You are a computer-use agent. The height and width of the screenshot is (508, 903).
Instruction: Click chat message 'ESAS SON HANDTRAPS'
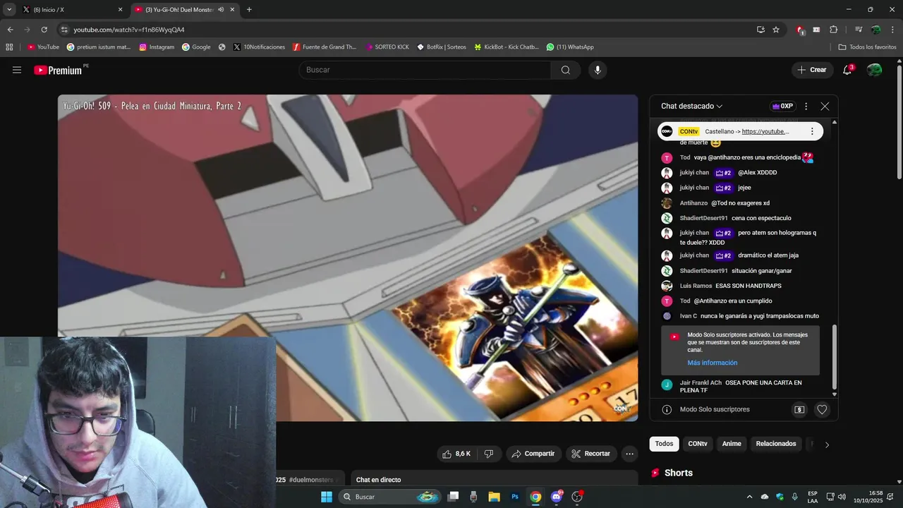click(x=748, y=286)
